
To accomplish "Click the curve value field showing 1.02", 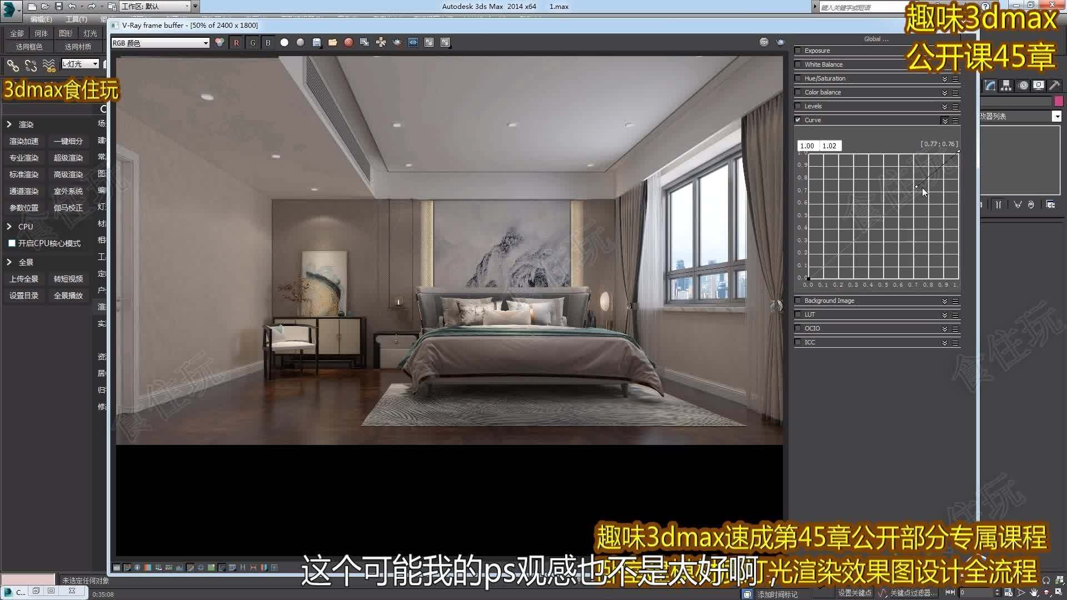I will pos(830,146).
